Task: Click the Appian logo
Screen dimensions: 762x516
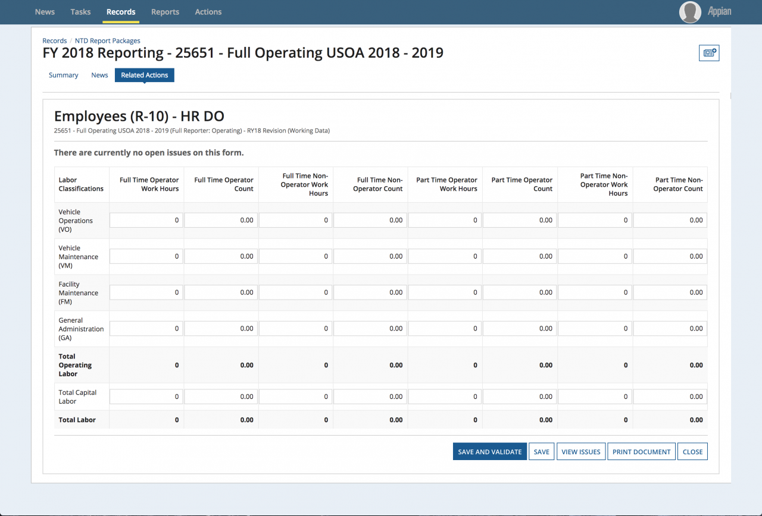Action: (x=719, y=11)
